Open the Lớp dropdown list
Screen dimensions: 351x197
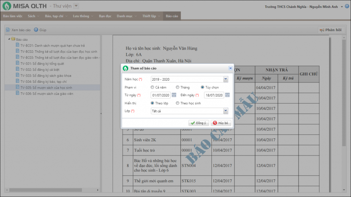coord(225,111)
